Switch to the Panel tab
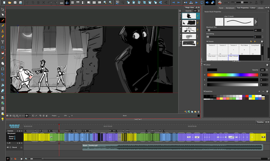This screenshot has height=161, width=270. [x=221, y=8]
